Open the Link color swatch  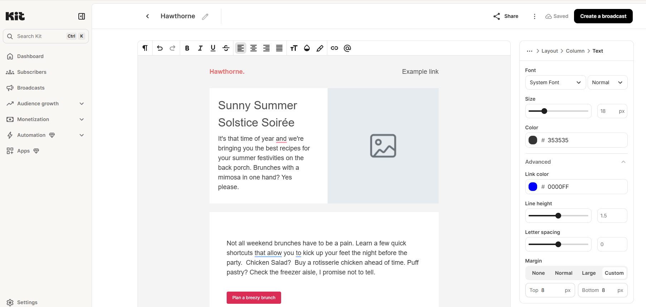coord(533,187)
